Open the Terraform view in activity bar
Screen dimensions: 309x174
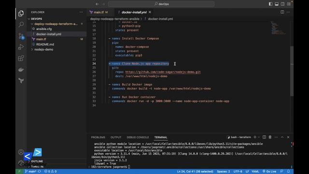[21, 81]
